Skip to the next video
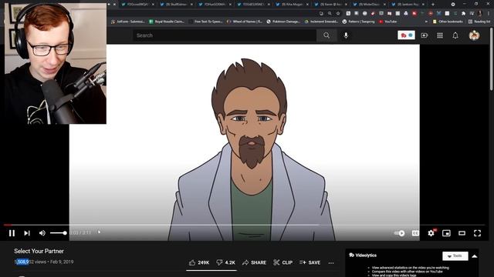 click(27, 233)
